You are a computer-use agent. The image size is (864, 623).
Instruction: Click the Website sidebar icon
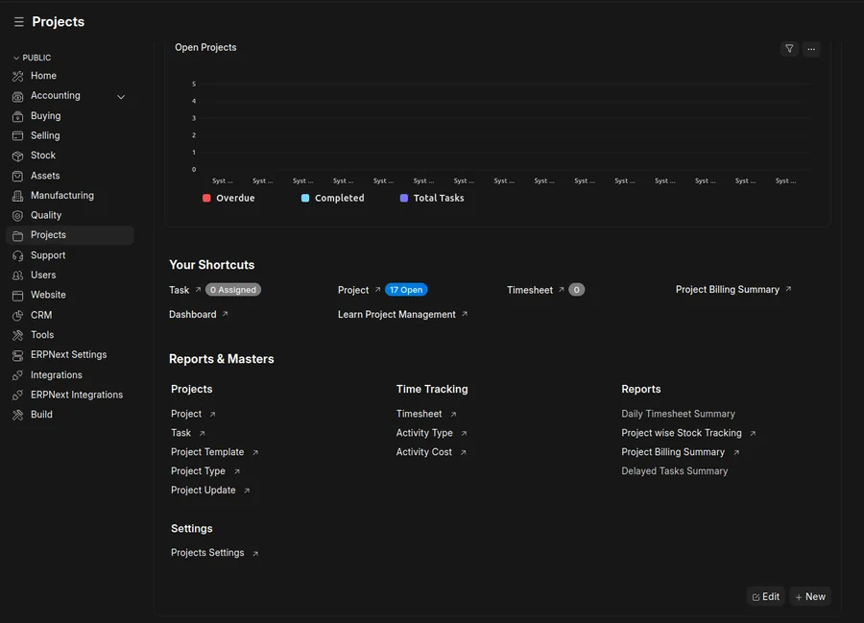click(x=17, y=296)
